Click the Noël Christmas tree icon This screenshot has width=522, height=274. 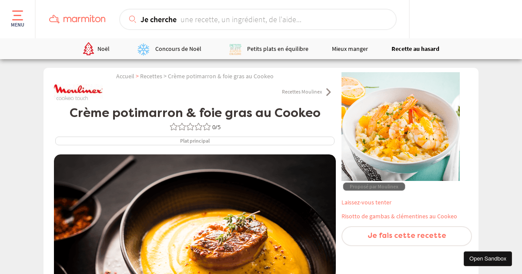88,49
